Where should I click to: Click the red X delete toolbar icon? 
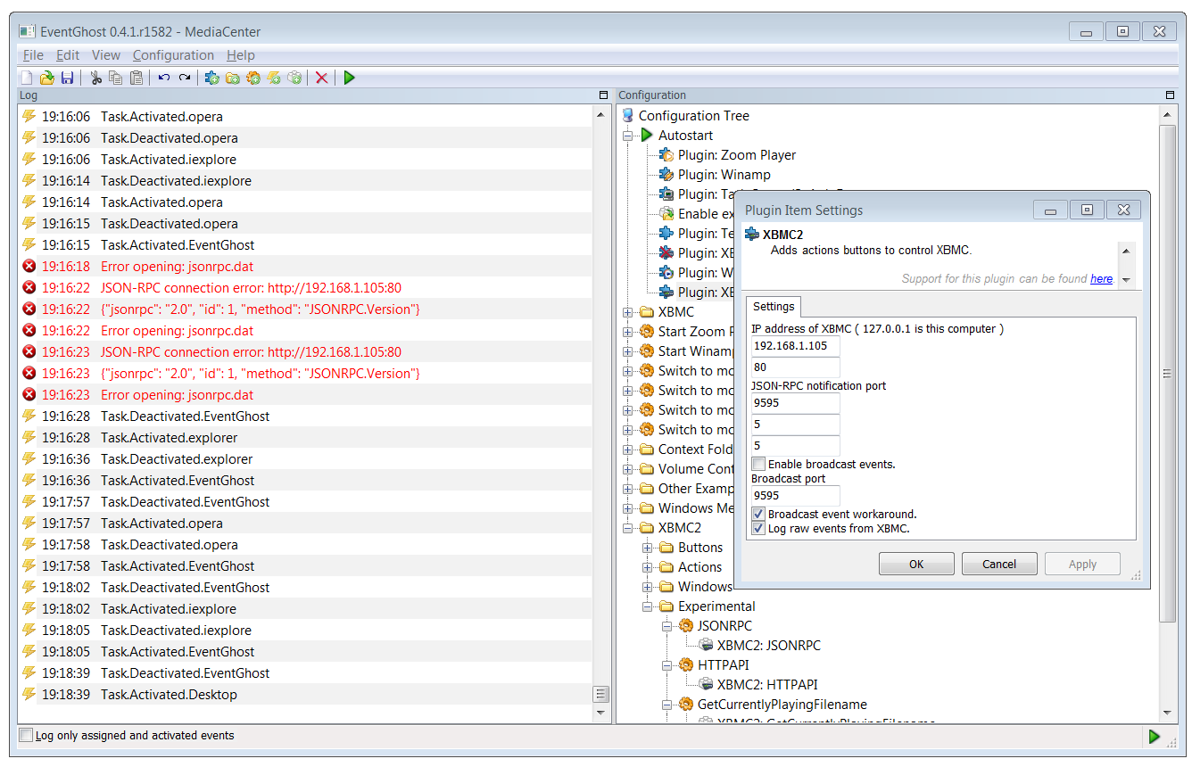[x=322, y=78]
